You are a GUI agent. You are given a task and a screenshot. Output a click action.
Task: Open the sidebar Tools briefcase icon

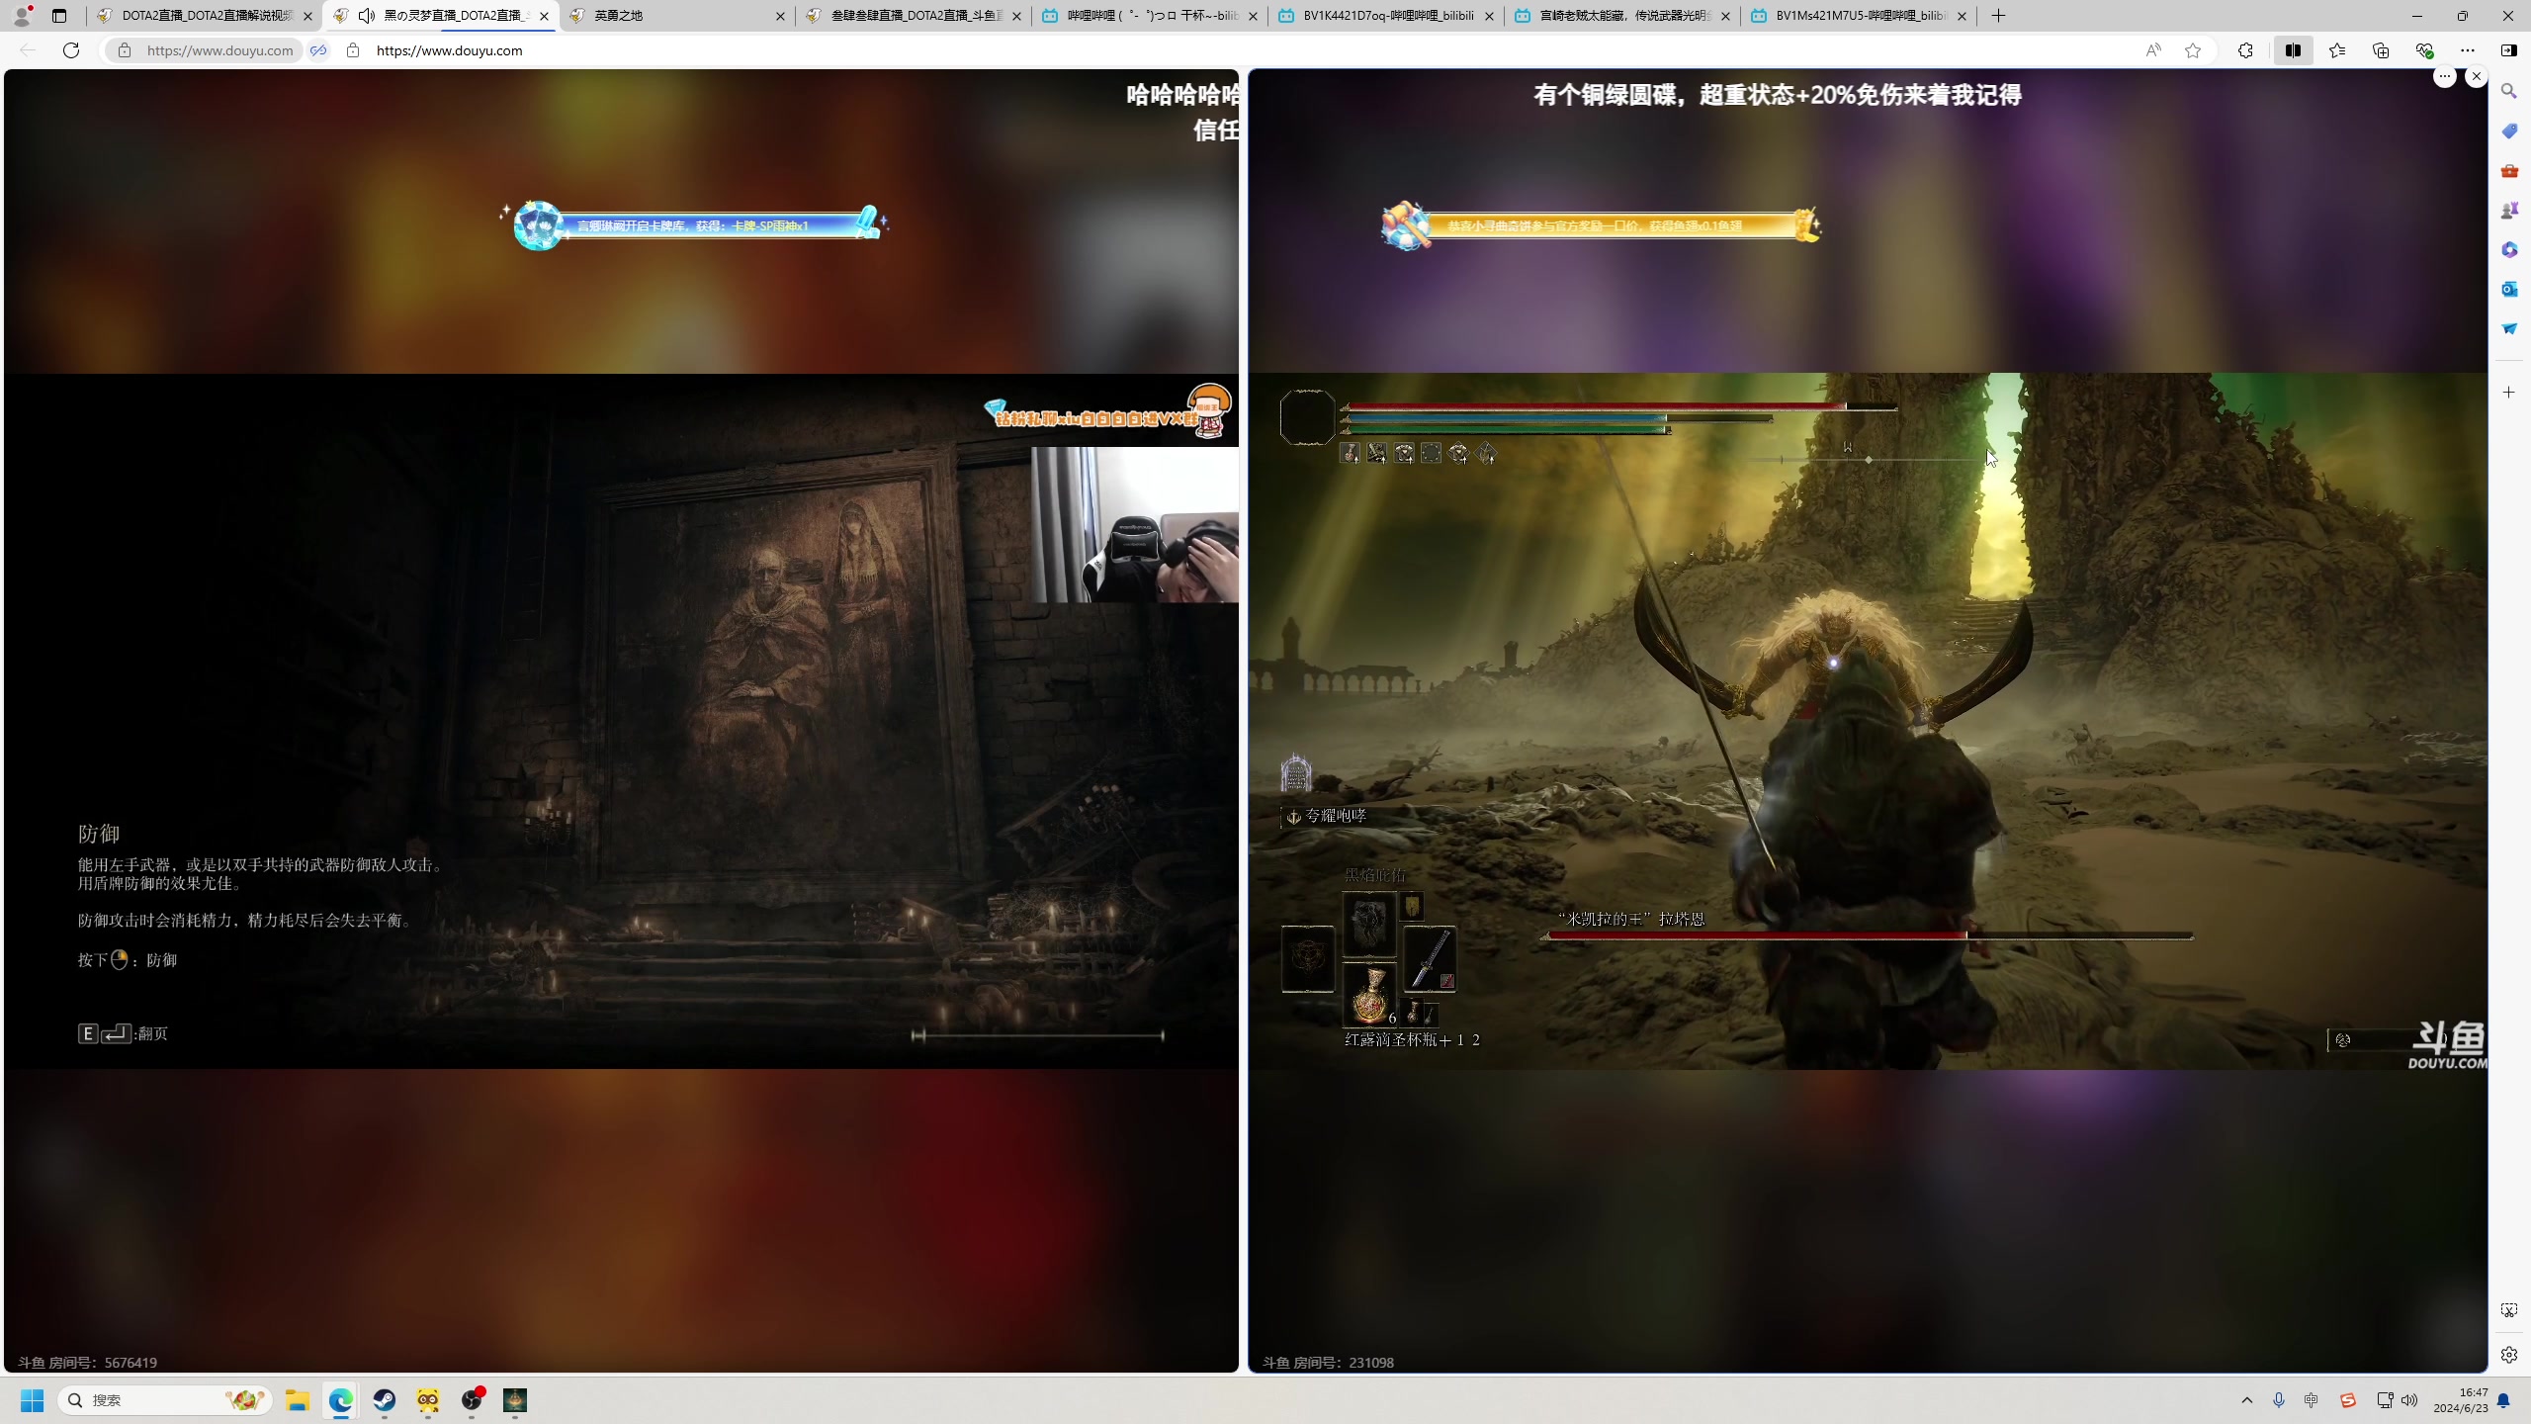[x=2509, y=170]
